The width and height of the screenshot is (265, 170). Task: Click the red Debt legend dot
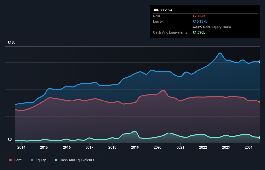(10, 160)
